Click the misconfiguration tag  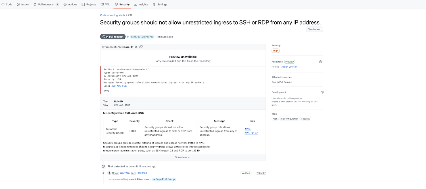[x=289, y=119]
